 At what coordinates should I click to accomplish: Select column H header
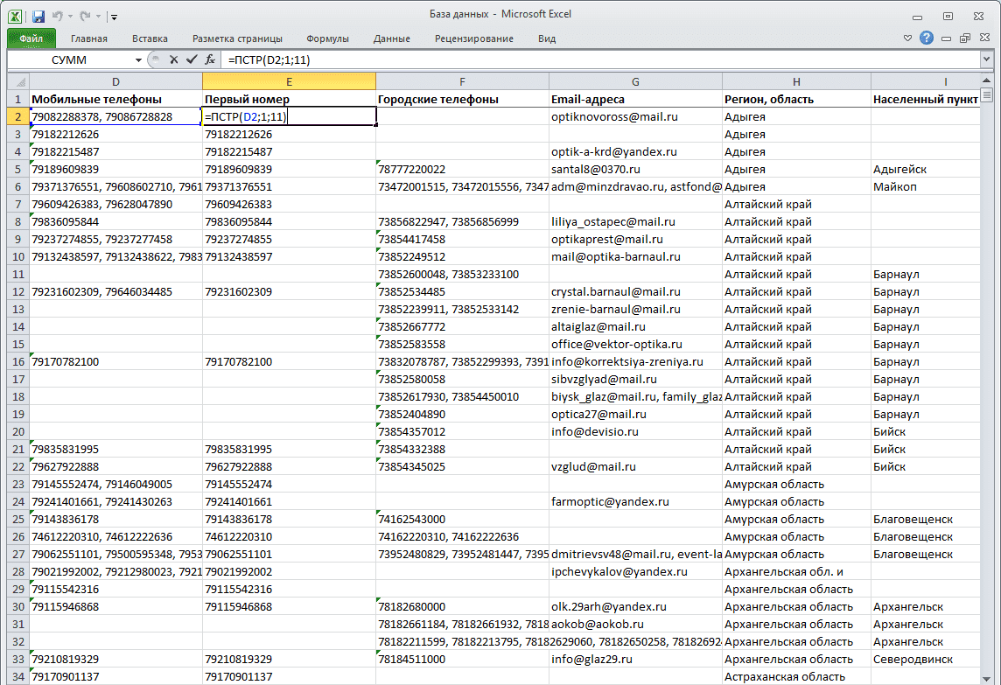pos(796,81)
